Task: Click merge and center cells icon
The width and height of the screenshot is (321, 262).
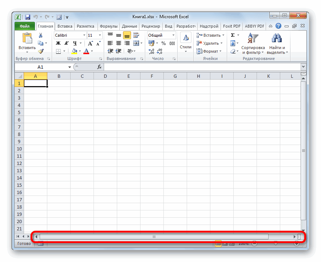Action: click(136, 43)
